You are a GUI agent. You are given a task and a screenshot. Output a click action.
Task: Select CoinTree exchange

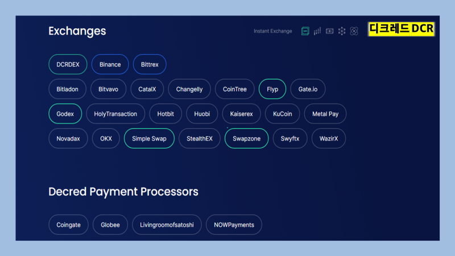pyautogui.click(x=235, y=89)
